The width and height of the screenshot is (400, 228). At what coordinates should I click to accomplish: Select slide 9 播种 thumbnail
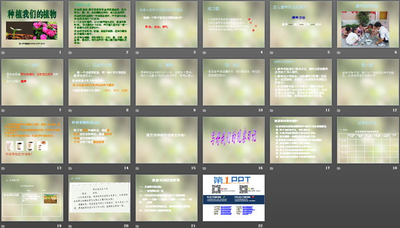pos(166,82)
